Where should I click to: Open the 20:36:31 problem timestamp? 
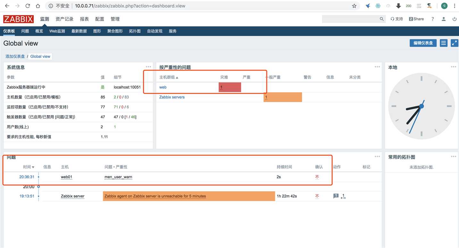tap(27, 177)
